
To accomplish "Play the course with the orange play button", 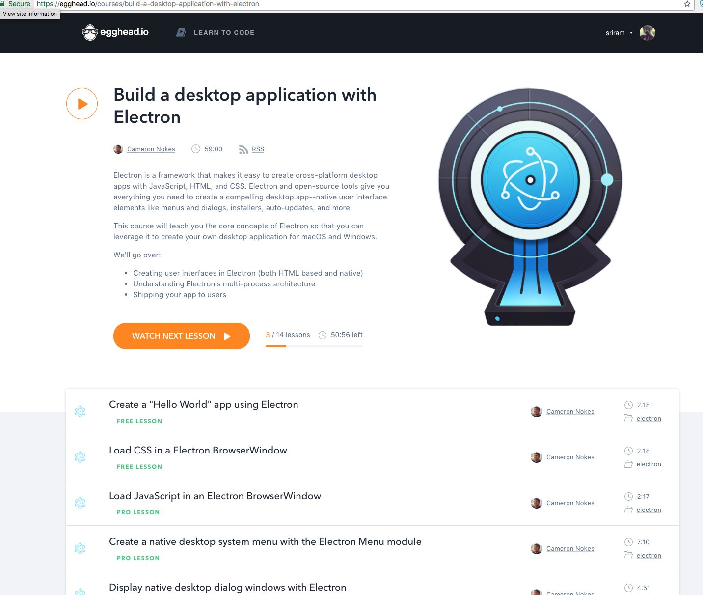I will click(82, 104).
